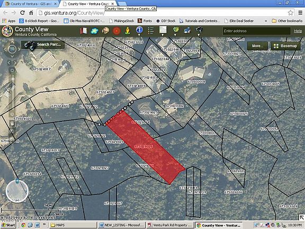Image resolution: width=305 pixels, height=229 pixels.
Task: Open the legend list icon
Action: tap(150, 31)
